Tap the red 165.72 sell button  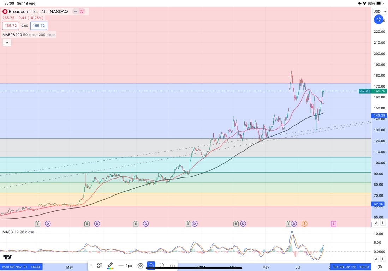(x=11, y=26)
